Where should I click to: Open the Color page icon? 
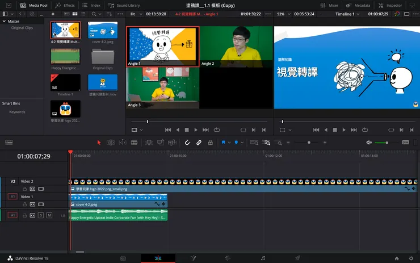coord(228,258)
